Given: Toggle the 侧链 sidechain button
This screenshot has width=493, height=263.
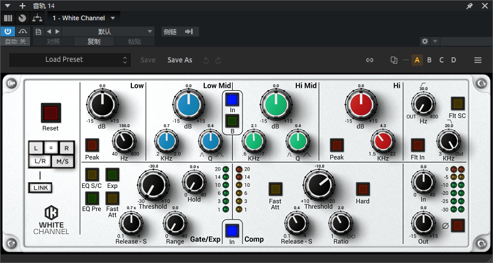Looking at the screenshot, I should (x=180, y=31).
